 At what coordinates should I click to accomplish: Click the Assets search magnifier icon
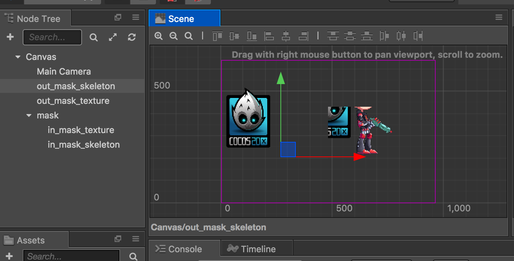[x=134, y=257]
